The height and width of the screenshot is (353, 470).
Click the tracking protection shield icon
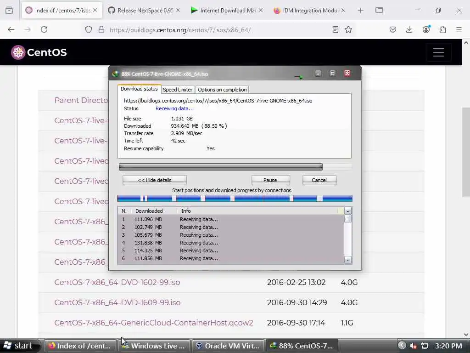[89, 29]
